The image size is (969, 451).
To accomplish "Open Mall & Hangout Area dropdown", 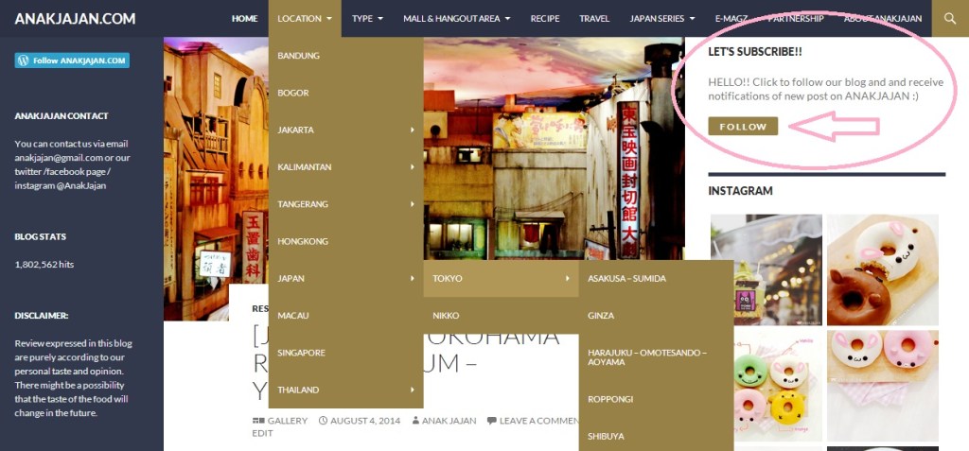I will [456, 18].
